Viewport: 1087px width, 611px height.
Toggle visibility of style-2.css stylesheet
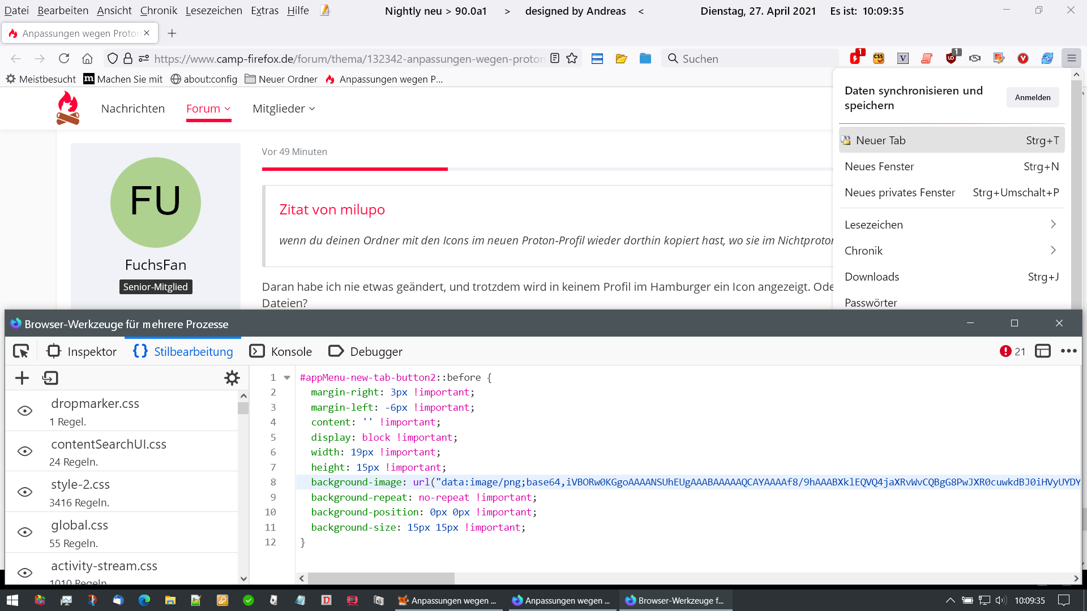(x=25, y=492)
